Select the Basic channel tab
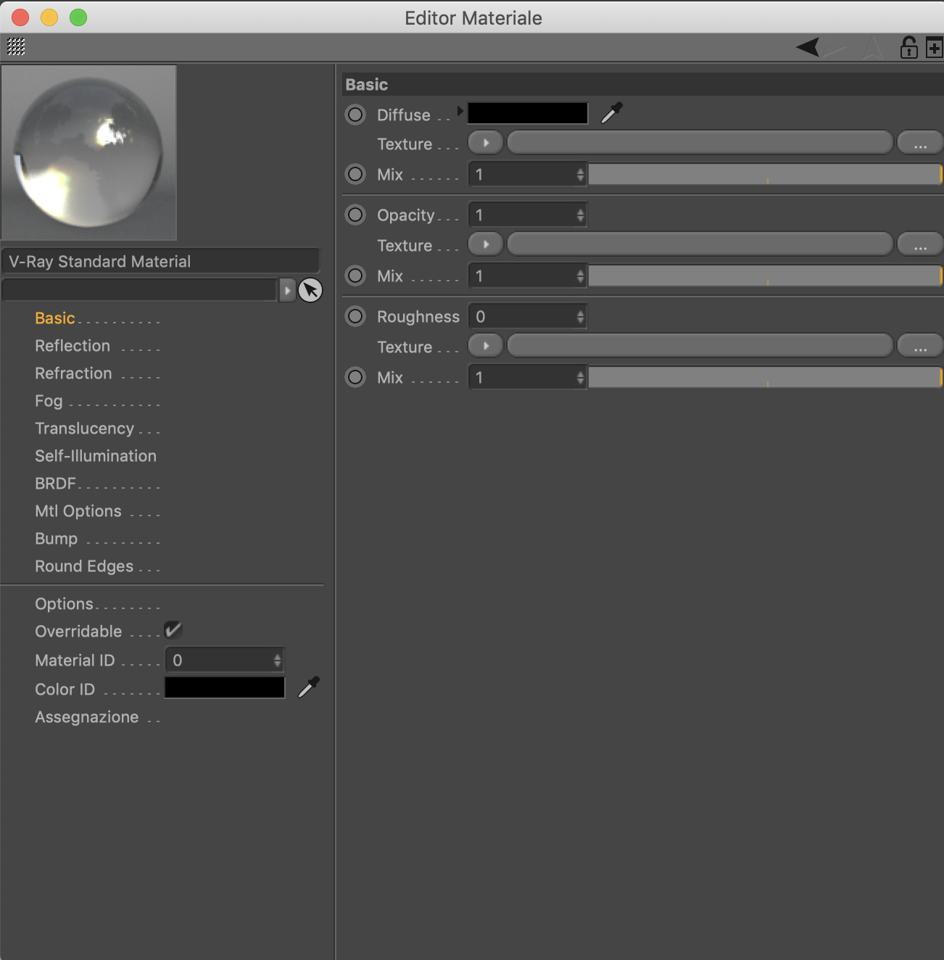The width and height of the screenshot is (944, 960). point(55,318)
